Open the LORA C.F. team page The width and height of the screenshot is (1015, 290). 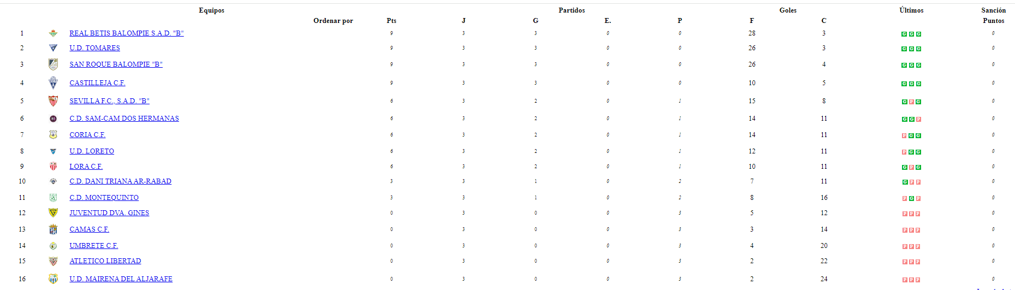point(86,167)
